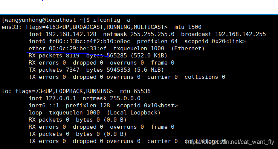Click the 'ifconfig -a' command text
This screenshot has height=149, width=278.
(x=112, y=20)
